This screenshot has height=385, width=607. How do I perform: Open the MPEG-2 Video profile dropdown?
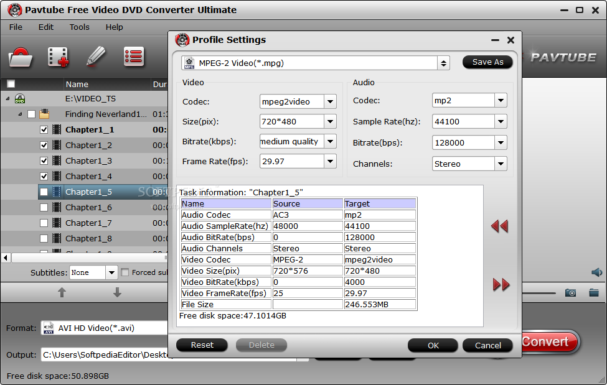[x=444, y=63]
